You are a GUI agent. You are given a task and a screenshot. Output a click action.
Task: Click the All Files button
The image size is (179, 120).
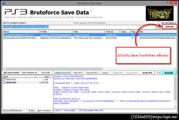coord(32,110)
